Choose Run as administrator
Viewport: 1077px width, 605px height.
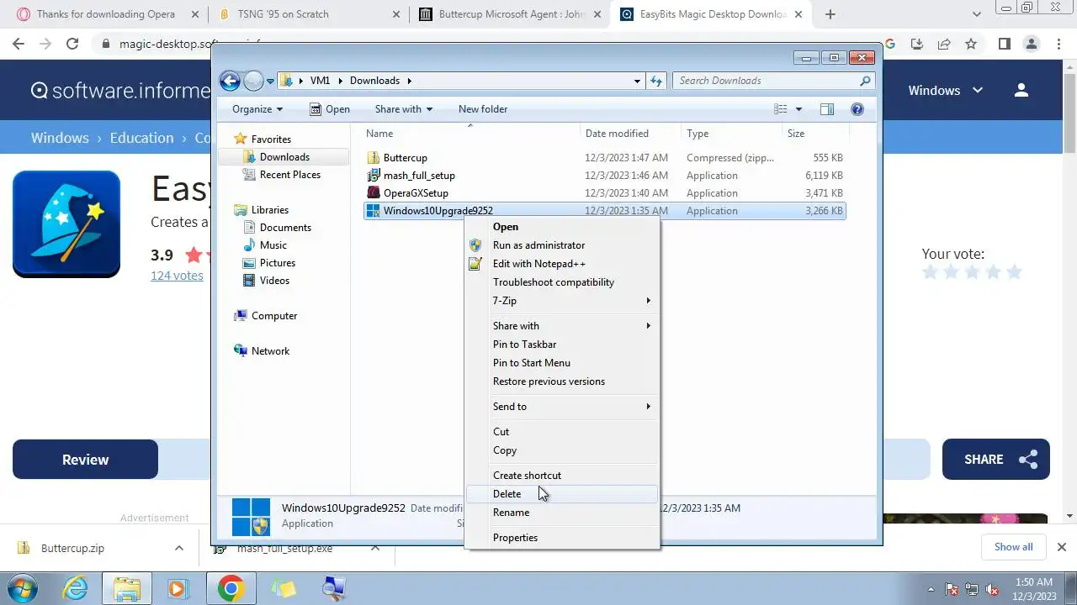tap(562, 245)
